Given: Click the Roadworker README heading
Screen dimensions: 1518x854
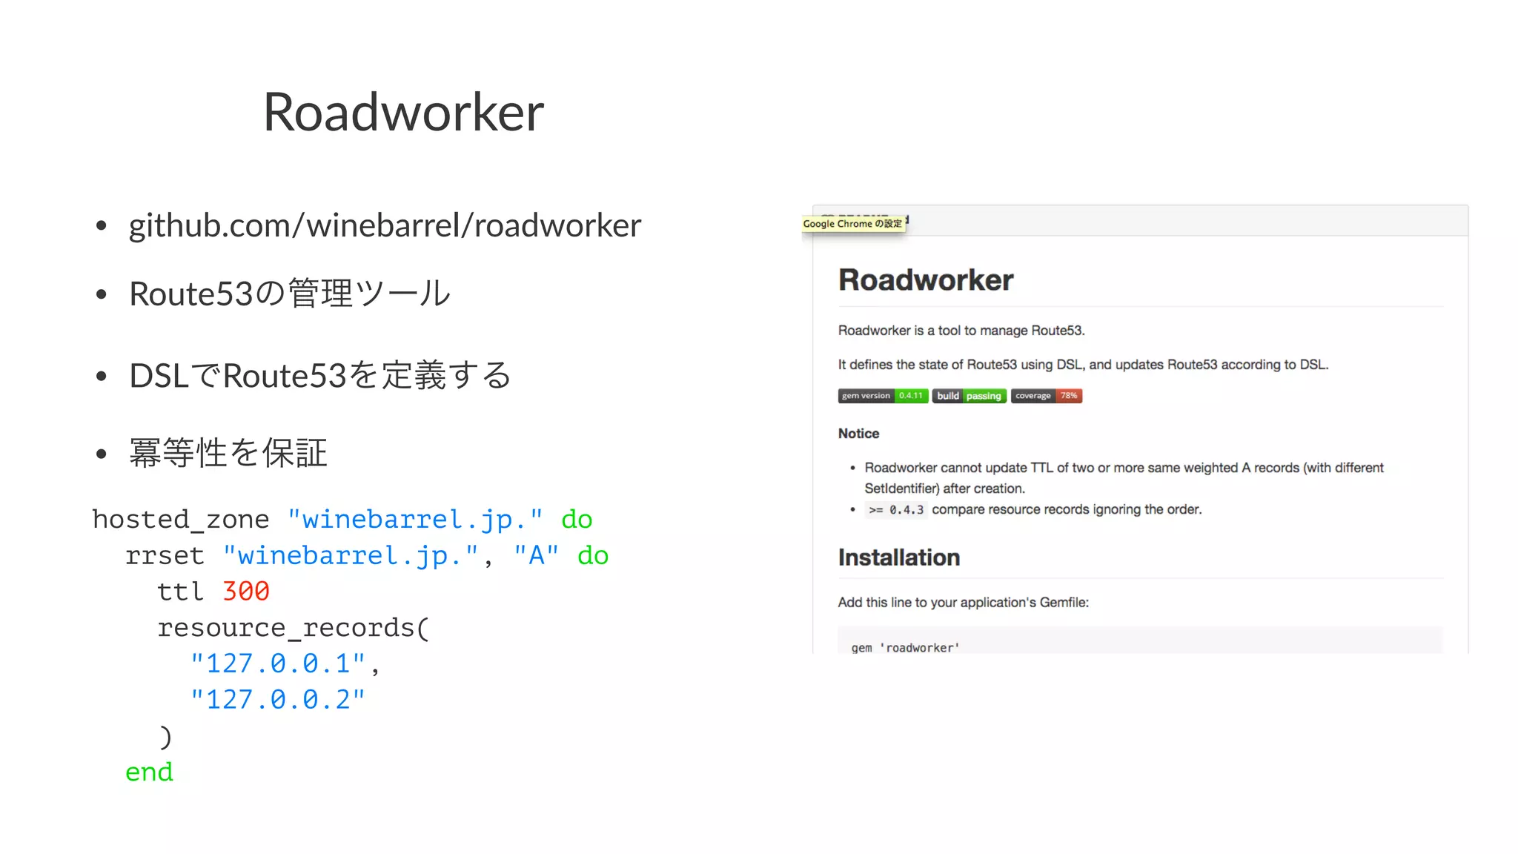Looking at the screenshot, I should [x=926, y=280].
